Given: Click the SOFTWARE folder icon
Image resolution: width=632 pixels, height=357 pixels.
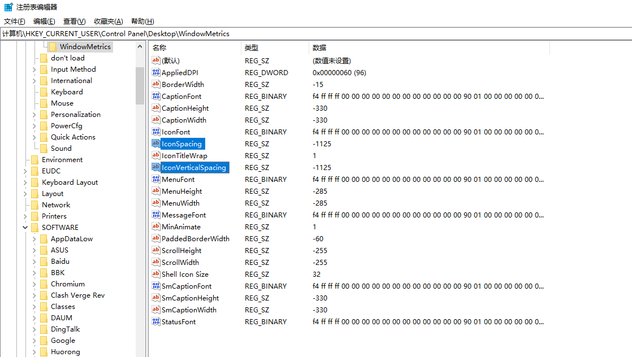Looking at the screenshot, I should 35,227.
